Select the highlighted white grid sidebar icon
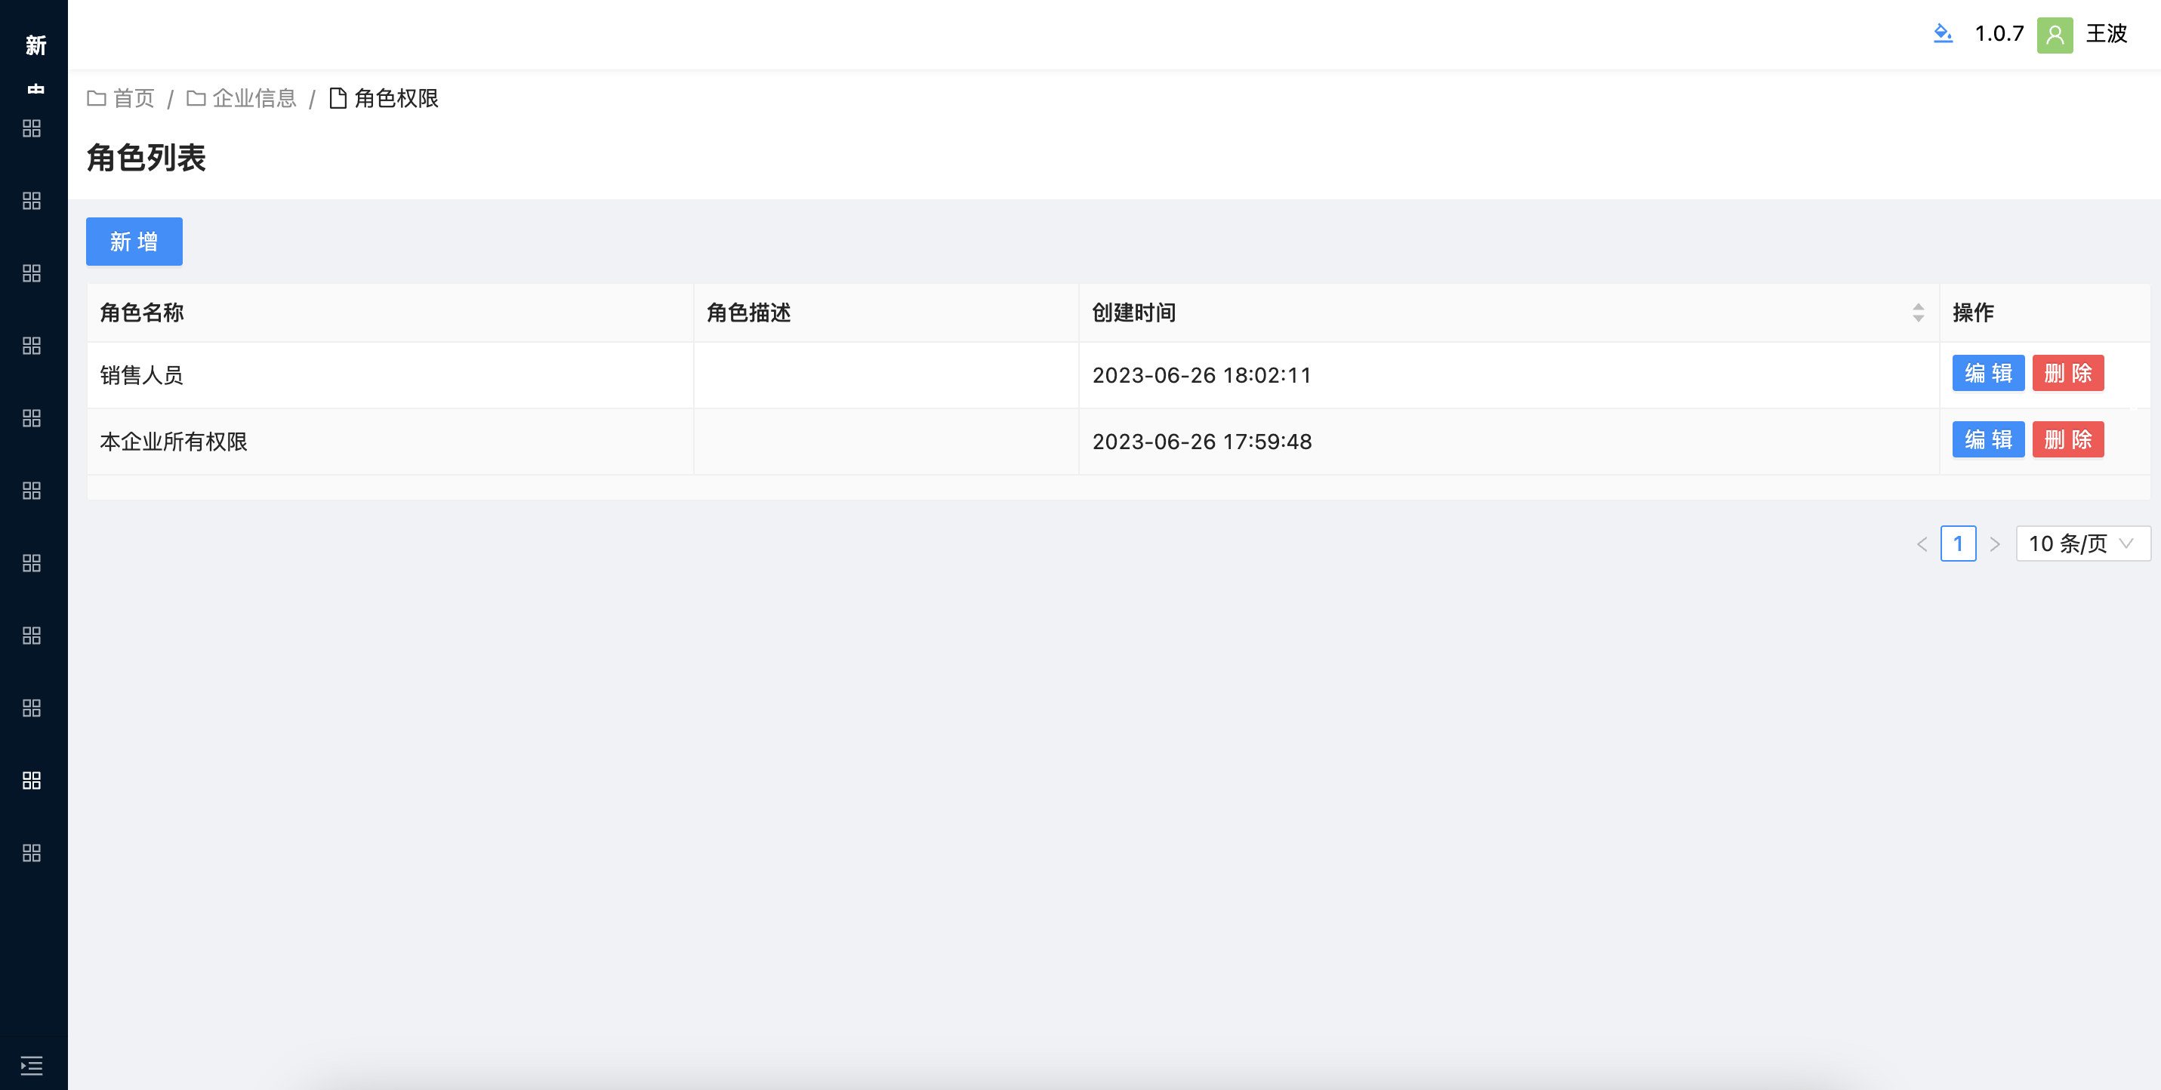The height and width of the screenshot is (1090, 2161). (32, 781)
